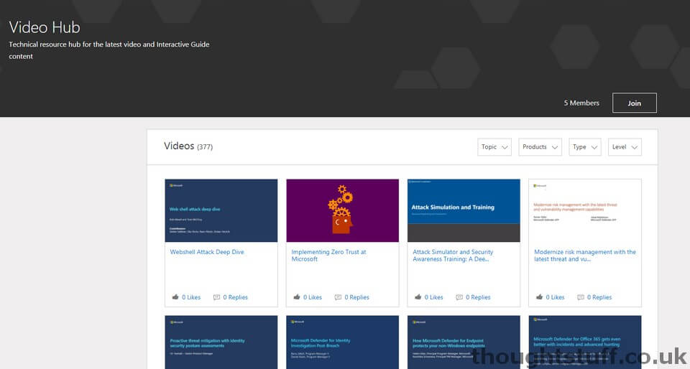The image size is (690, 369).
Task: Click the Attack Simulation and Training thumbnail
Action: click(x=464, y=210)
